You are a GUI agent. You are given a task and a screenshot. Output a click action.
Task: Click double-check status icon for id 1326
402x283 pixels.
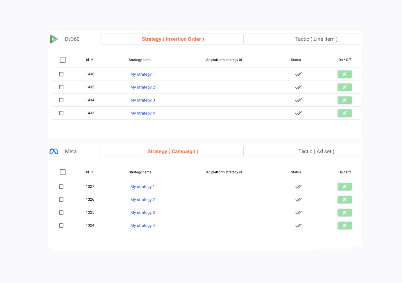(x=298, y=199)
